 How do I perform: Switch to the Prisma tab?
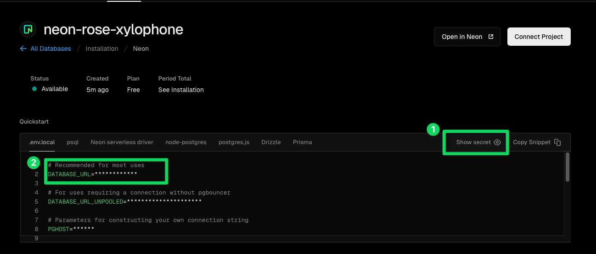pyautogui.click(x=303, y=142)
